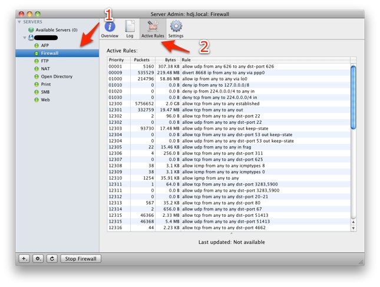Select rule 'allow tcp from any to any out'
The width and height of the screenshot is (380, 287).
pyautogui.click(x=229, y=110)
